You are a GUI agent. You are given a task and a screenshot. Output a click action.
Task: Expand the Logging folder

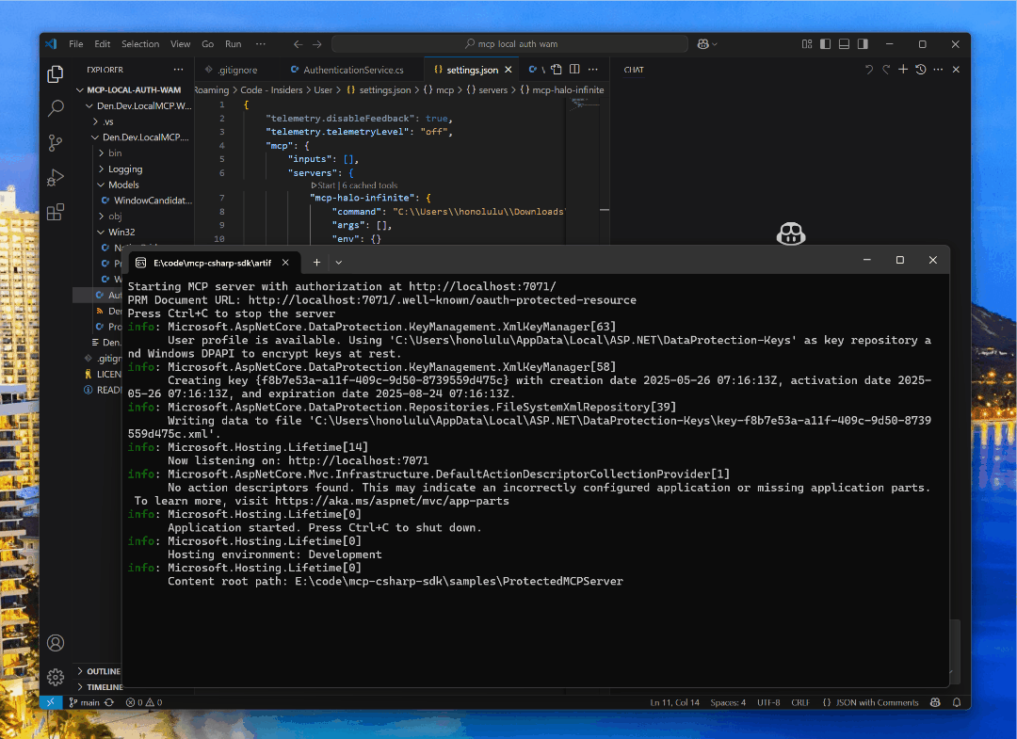coord(101,169)
